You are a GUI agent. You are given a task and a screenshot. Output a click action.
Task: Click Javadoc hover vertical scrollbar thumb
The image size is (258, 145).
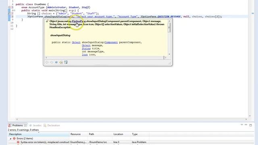[x=169, y=27]
